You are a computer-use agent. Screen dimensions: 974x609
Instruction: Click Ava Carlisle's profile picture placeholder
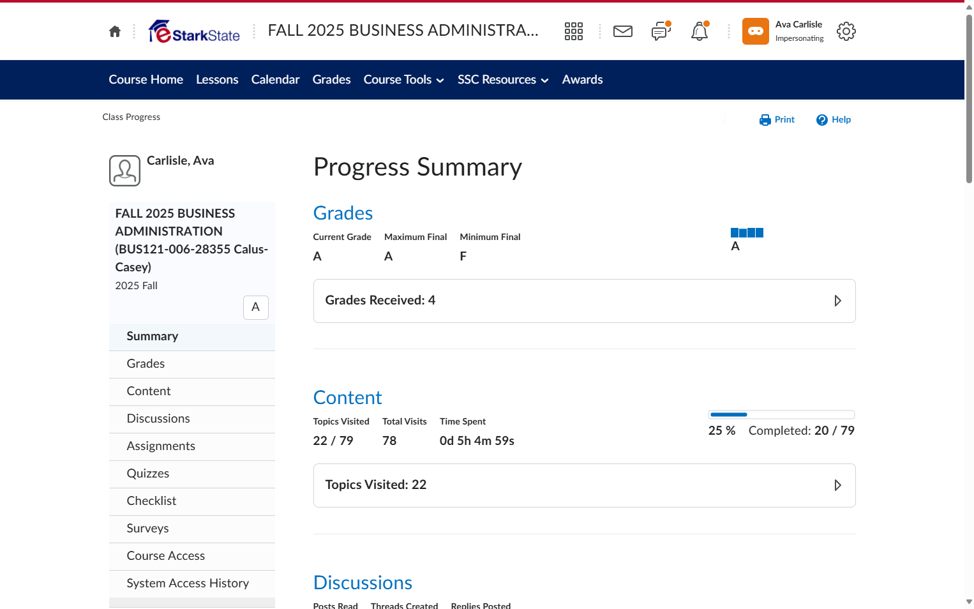click(x=124, y=171)
